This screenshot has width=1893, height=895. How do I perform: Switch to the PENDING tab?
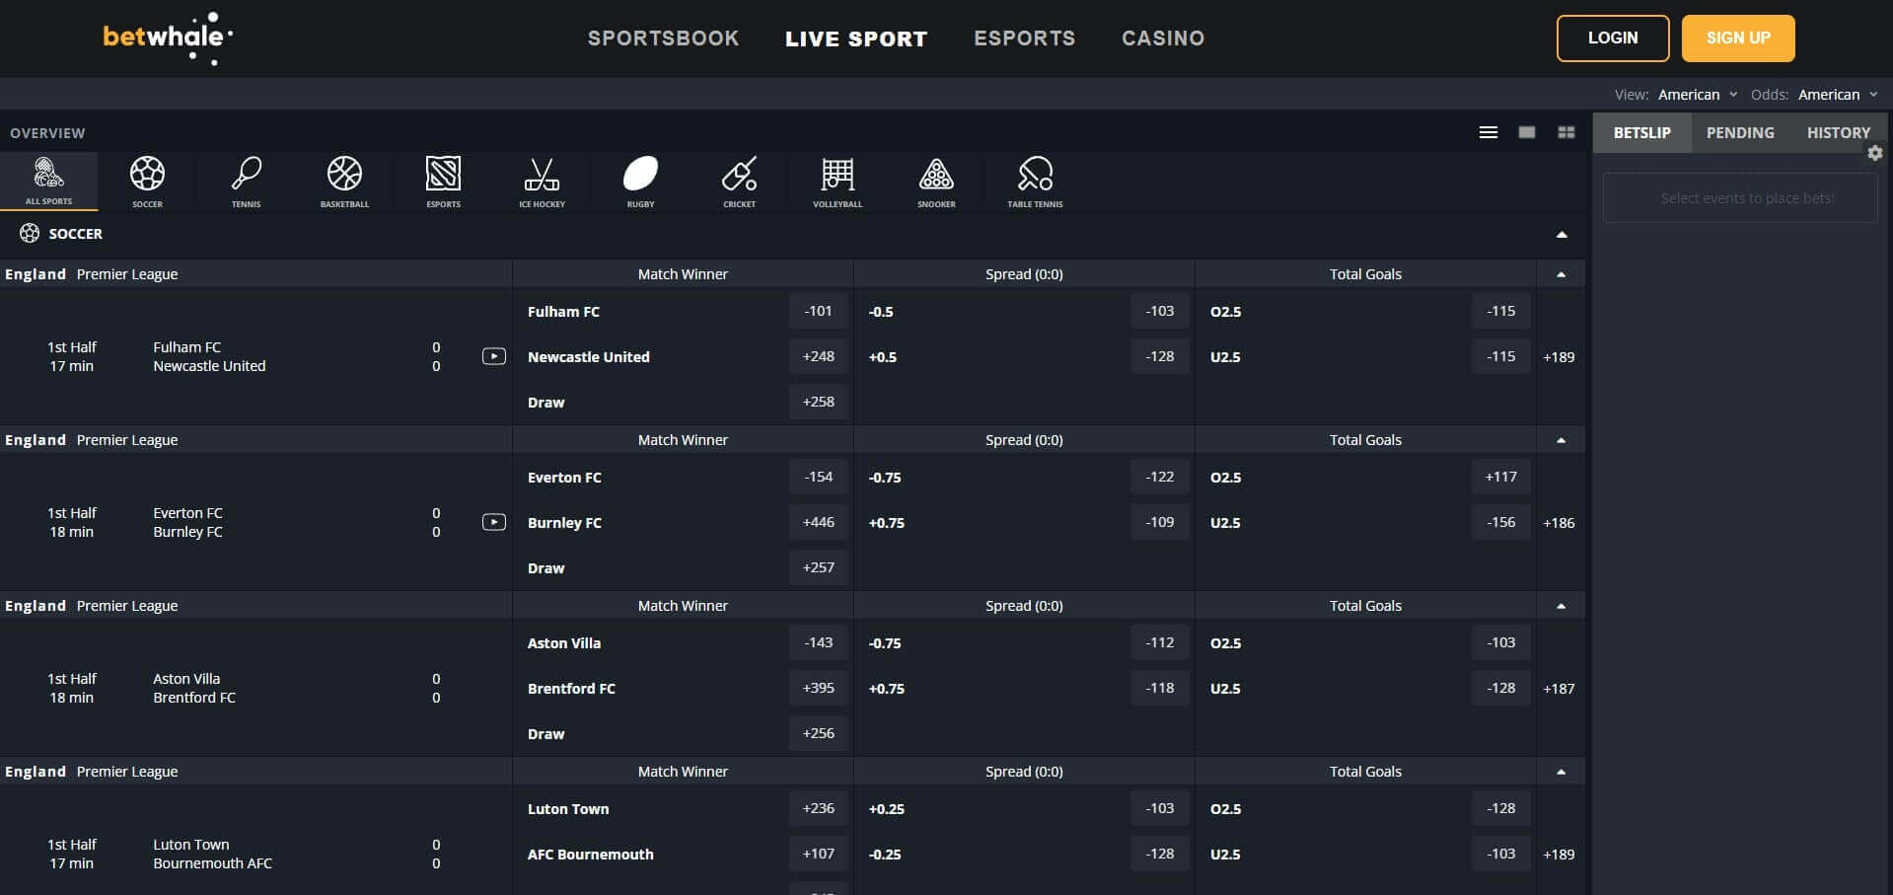[x=1739, y=131]
